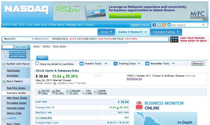Open Pre-market Quotes in sidebar
Image resolution: width=210 pixels, height=125 pixels.
point(17,103)
